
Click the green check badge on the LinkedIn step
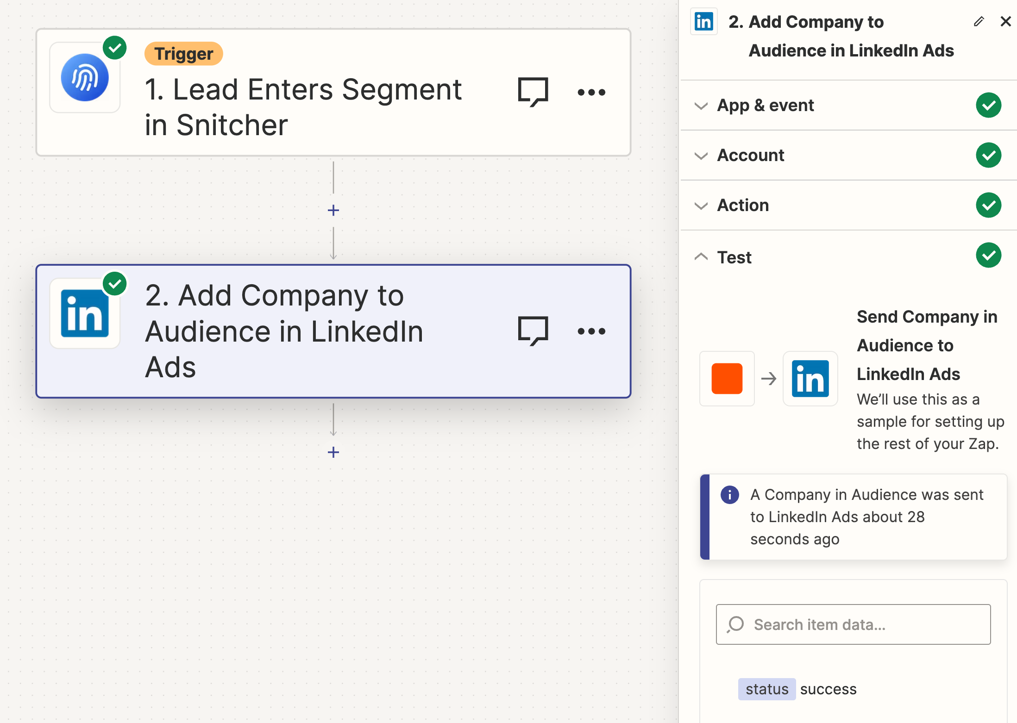pos(115,283)
